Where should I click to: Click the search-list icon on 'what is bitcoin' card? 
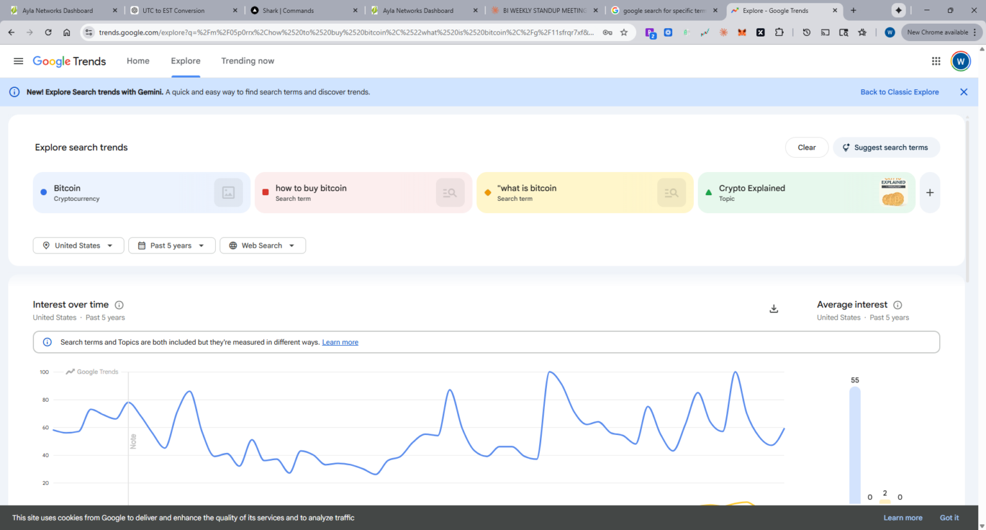(671, 192)
